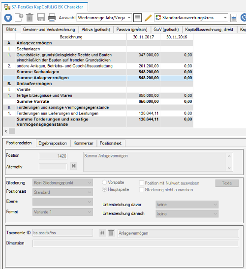The height and width of the screenshot is (269, 246).
Task: Switch to the Positionsdaten tab
Action: 19,143
